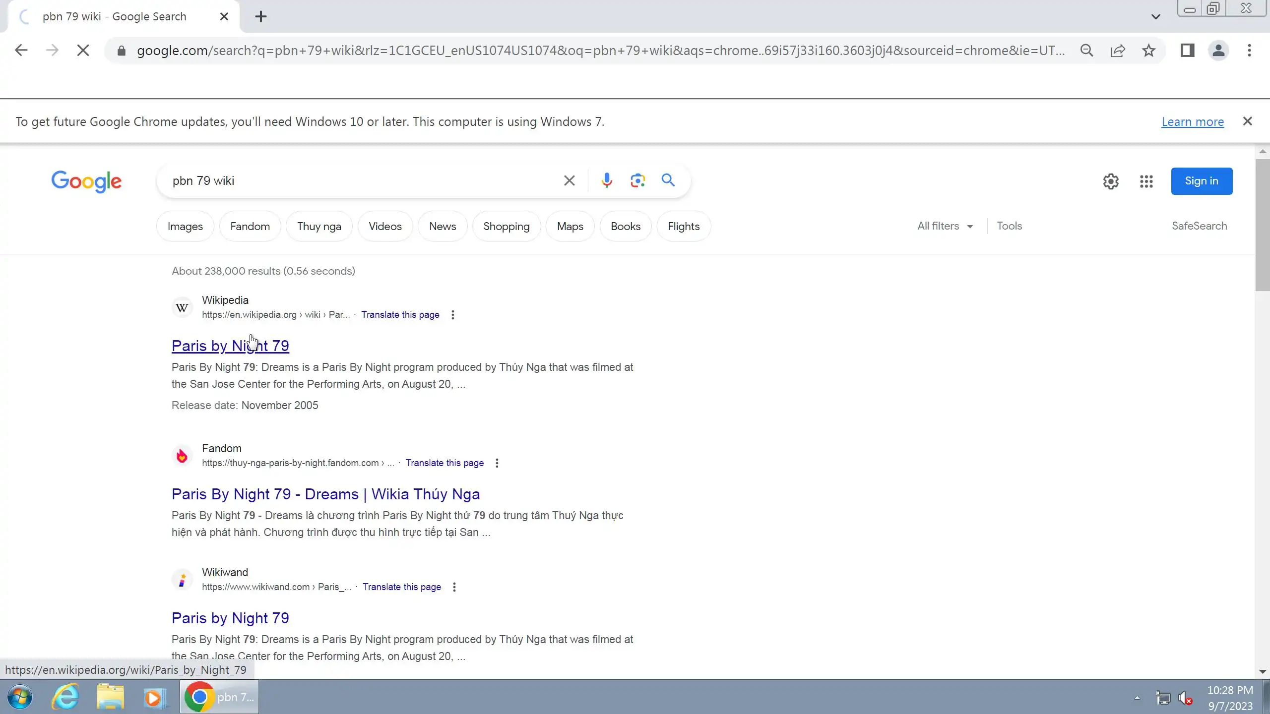Clear the search box text
Viewport: 1270px width, 714px height.
[569, 180]
